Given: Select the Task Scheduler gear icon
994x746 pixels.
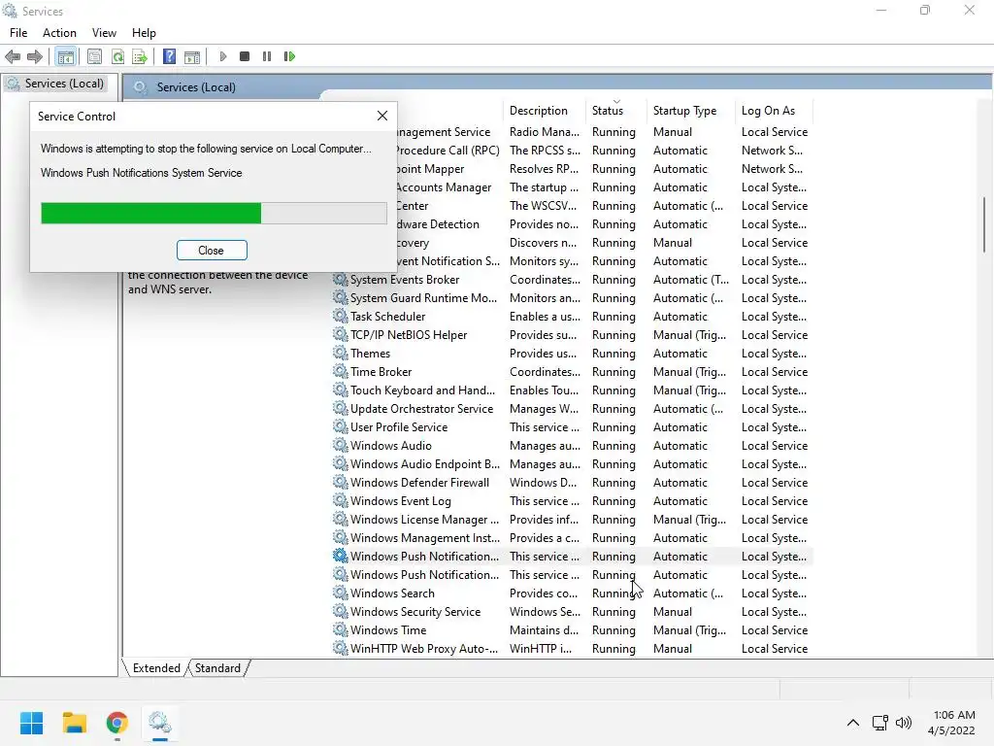Looking at the screenshot, I should point(341,316).
